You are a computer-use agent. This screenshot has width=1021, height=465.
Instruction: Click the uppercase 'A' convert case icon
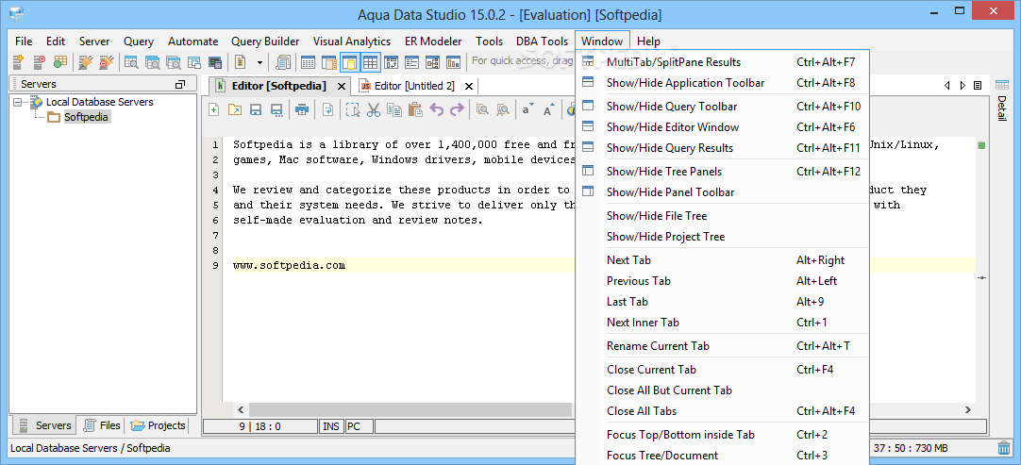tap(548, 109)
